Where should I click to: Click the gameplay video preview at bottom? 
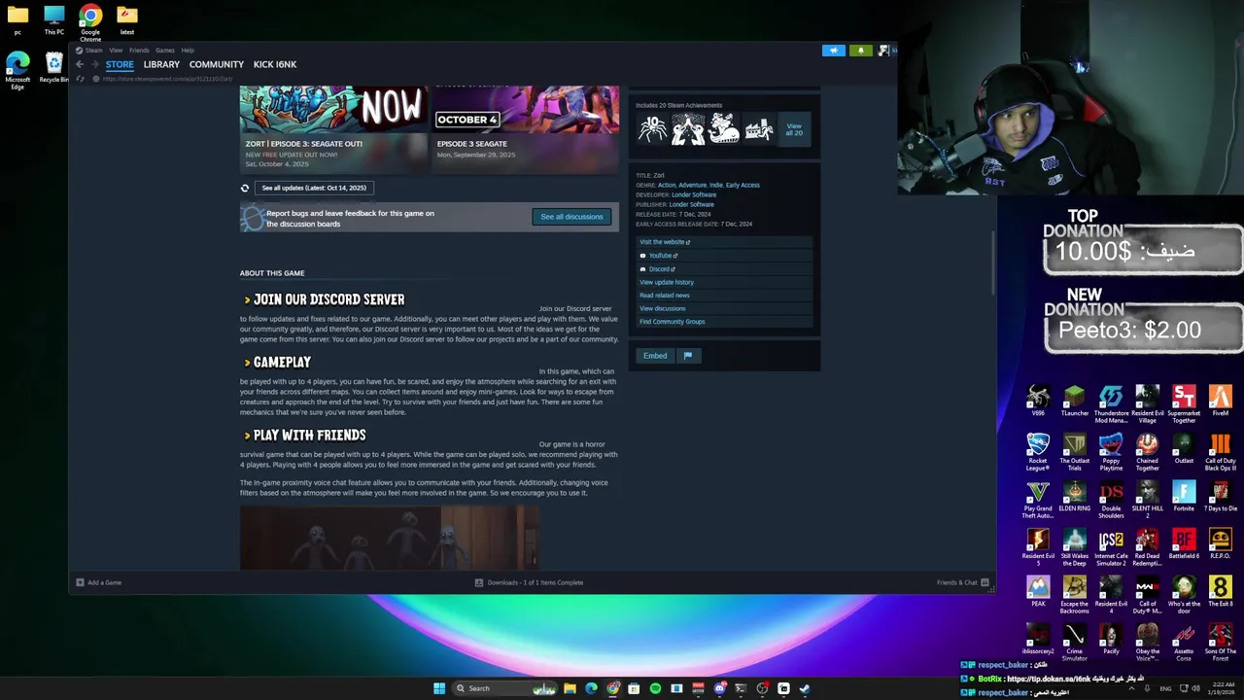point(389,537)
